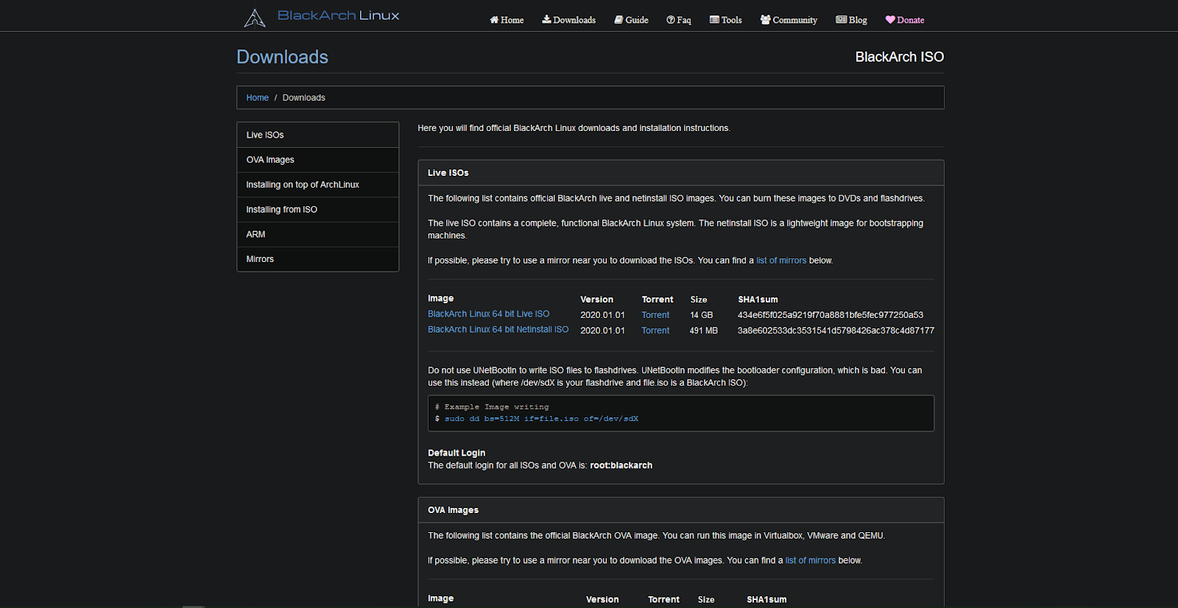This screenshot has height=608, width=1178.
Task: Download BlackArch Linux 64 bit Live ISO
Action: [489, 314]
